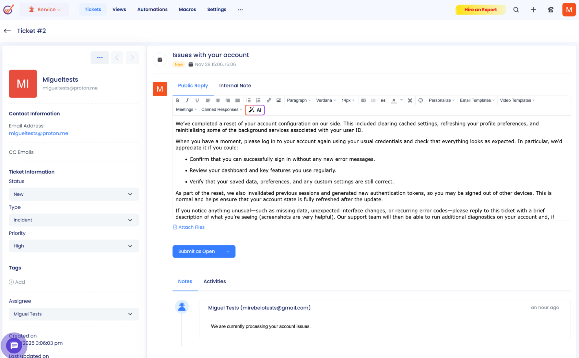Open the migueltests@proton.me email link
The image size is (579, 358).
(39, 133)
